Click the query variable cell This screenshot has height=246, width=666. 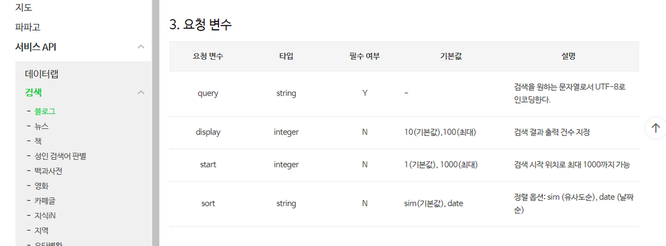(208, 93)
